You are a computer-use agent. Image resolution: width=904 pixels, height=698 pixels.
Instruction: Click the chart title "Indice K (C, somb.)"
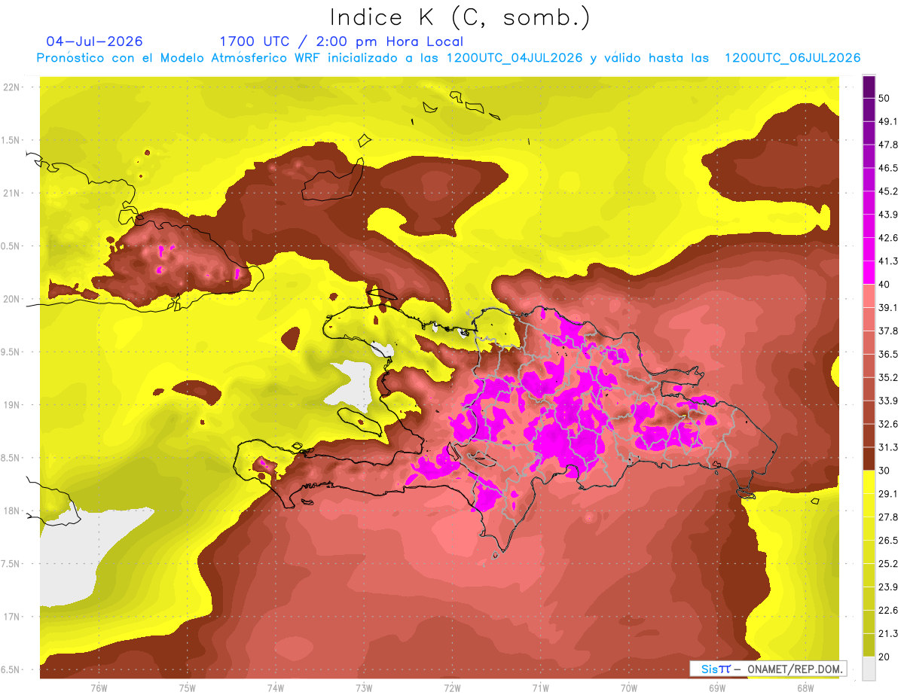[x=460, y=17]
